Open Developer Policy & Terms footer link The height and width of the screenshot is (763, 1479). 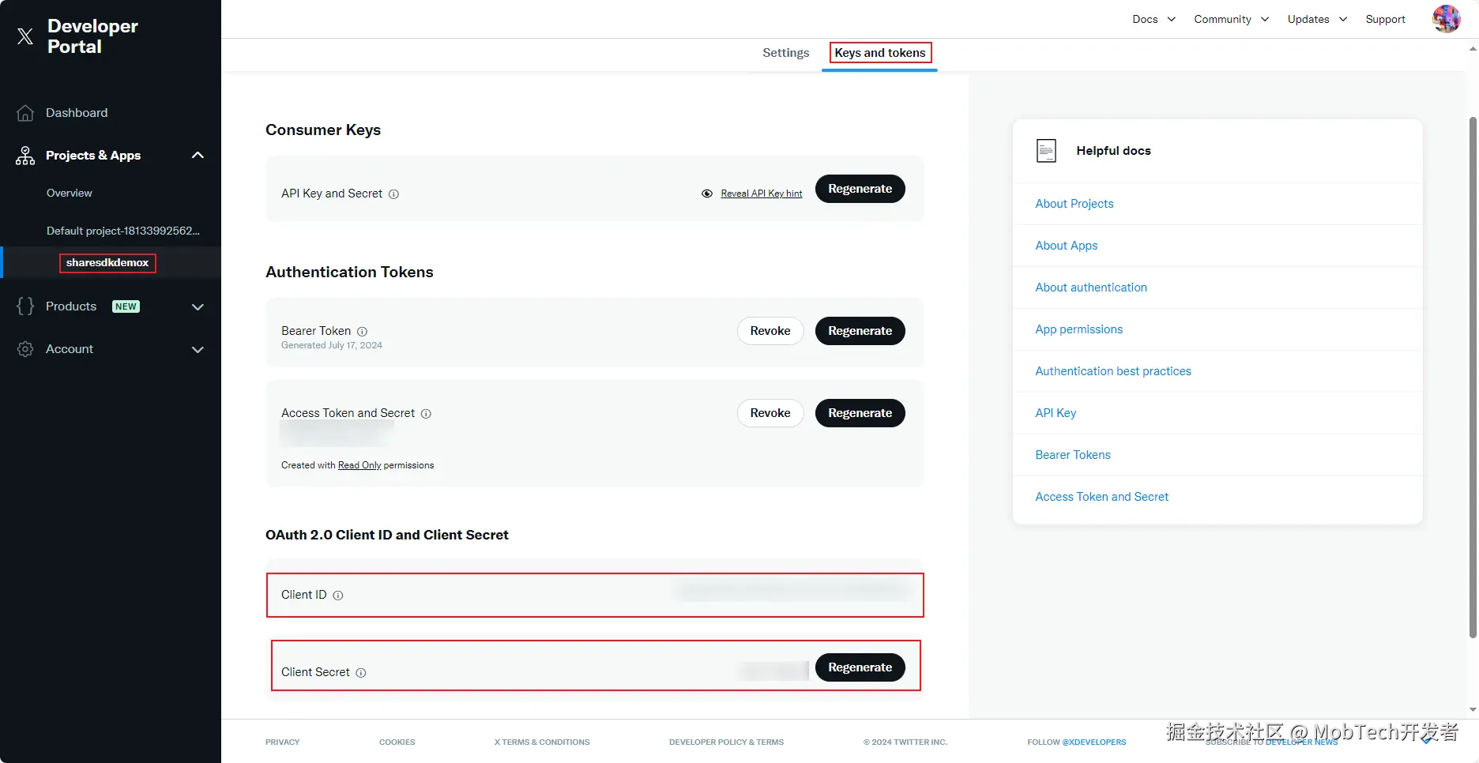tap(726, 742)
